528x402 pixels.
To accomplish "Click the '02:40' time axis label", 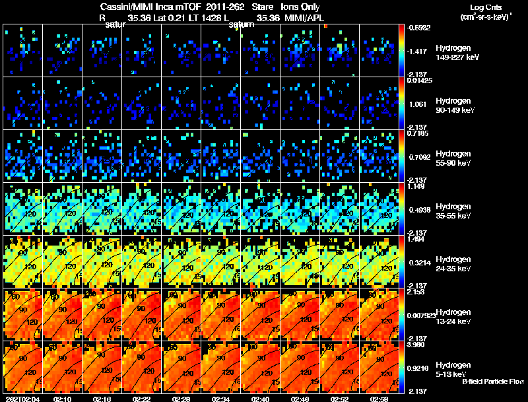I will click(x=260, y=399).
